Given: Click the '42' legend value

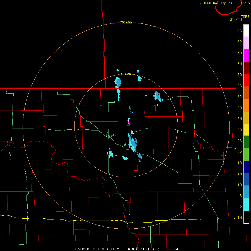Looking at the screenshot, I should 240,97.
